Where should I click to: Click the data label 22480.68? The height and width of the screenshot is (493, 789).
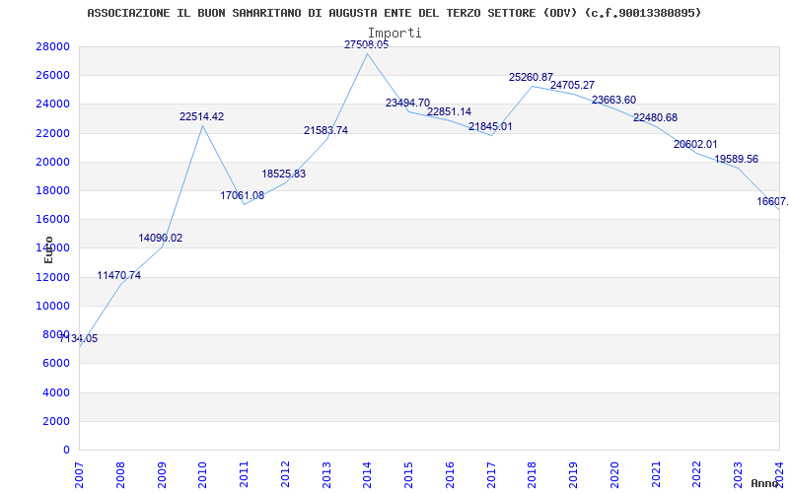pos(655,117)
